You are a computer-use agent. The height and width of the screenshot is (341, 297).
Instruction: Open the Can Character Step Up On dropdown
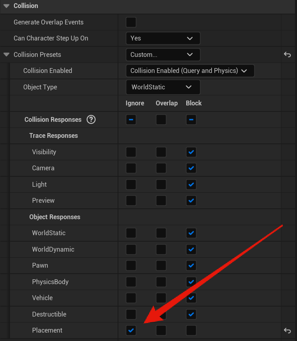pos(163,38)
